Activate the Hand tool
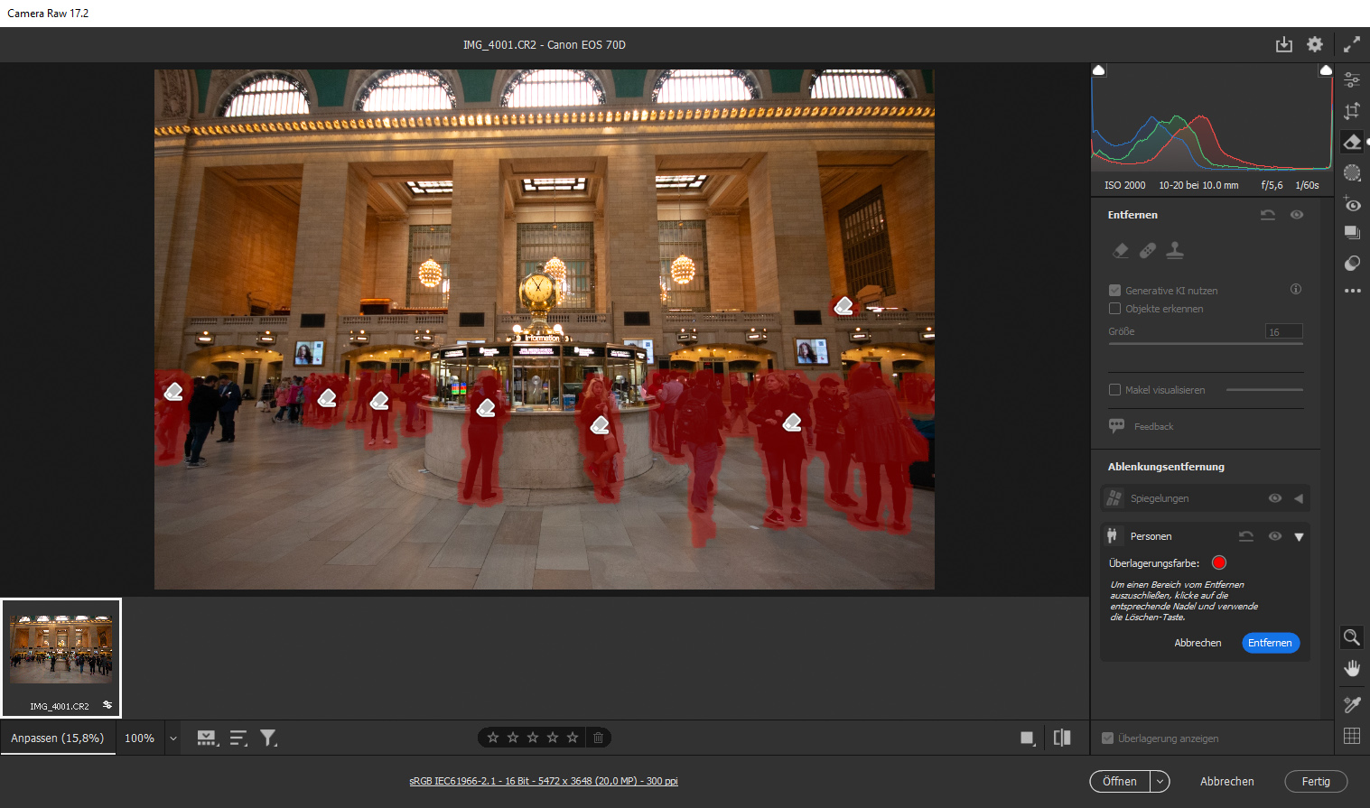The height and width of the screenshot is (808, 1370). coord(1352,668)
